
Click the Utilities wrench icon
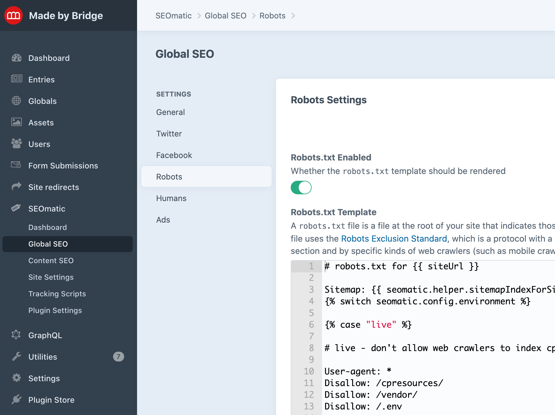pos(16,356)
